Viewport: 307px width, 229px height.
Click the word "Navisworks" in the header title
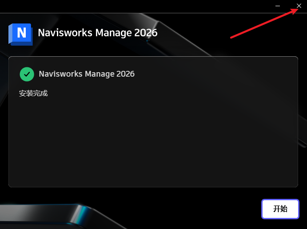click(x=65, y=33)
